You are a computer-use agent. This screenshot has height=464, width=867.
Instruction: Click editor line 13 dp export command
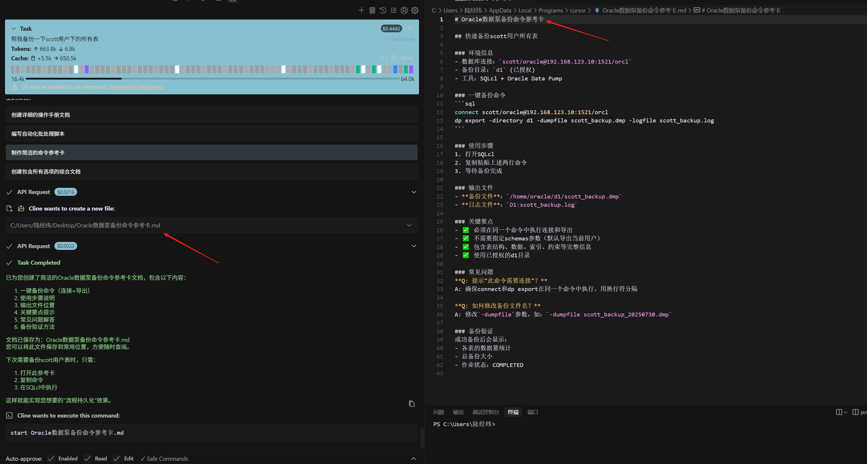pos(584,121)
